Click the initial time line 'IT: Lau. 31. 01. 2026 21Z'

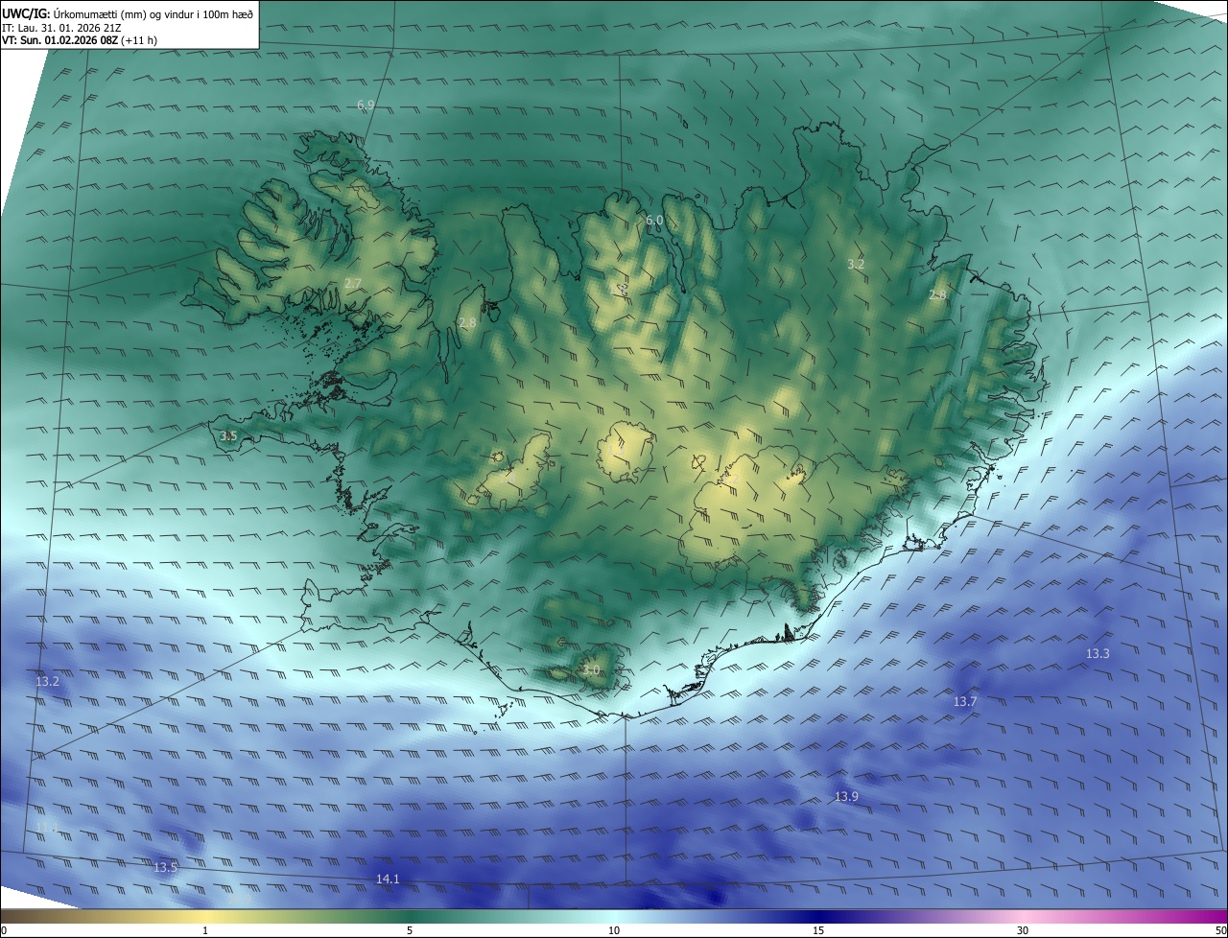61,28
